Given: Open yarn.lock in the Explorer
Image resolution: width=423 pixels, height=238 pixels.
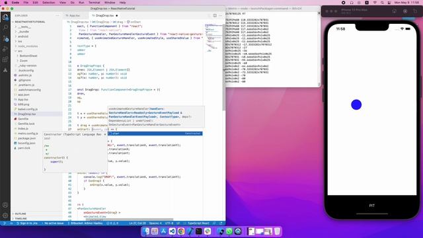Looking at the screenshot, I should click(24, 148).
